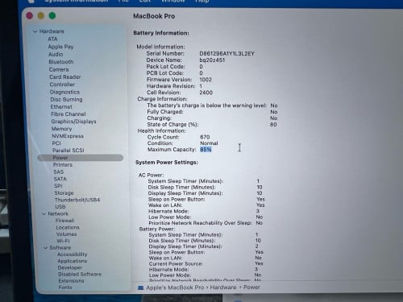Click the Hardware section label

pos(52,31)
